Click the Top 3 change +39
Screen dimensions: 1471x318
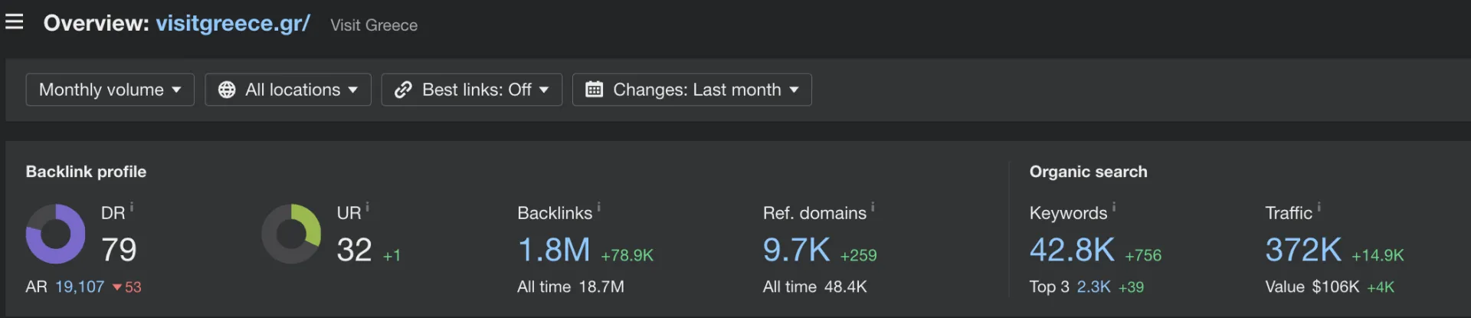1131,287
